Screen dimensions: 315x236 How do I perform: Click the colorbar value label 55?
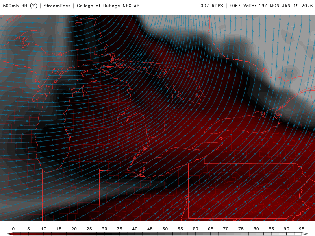tap(180, 229)
